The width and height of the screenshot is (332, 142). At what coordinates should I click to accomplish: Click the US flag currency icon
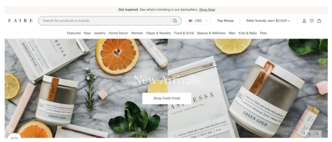(x=191, y=21)
